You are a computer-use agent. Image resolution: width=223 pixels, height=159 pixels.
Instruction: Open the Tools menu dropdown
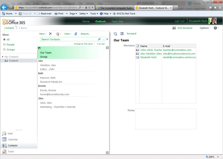click(94, 14)
